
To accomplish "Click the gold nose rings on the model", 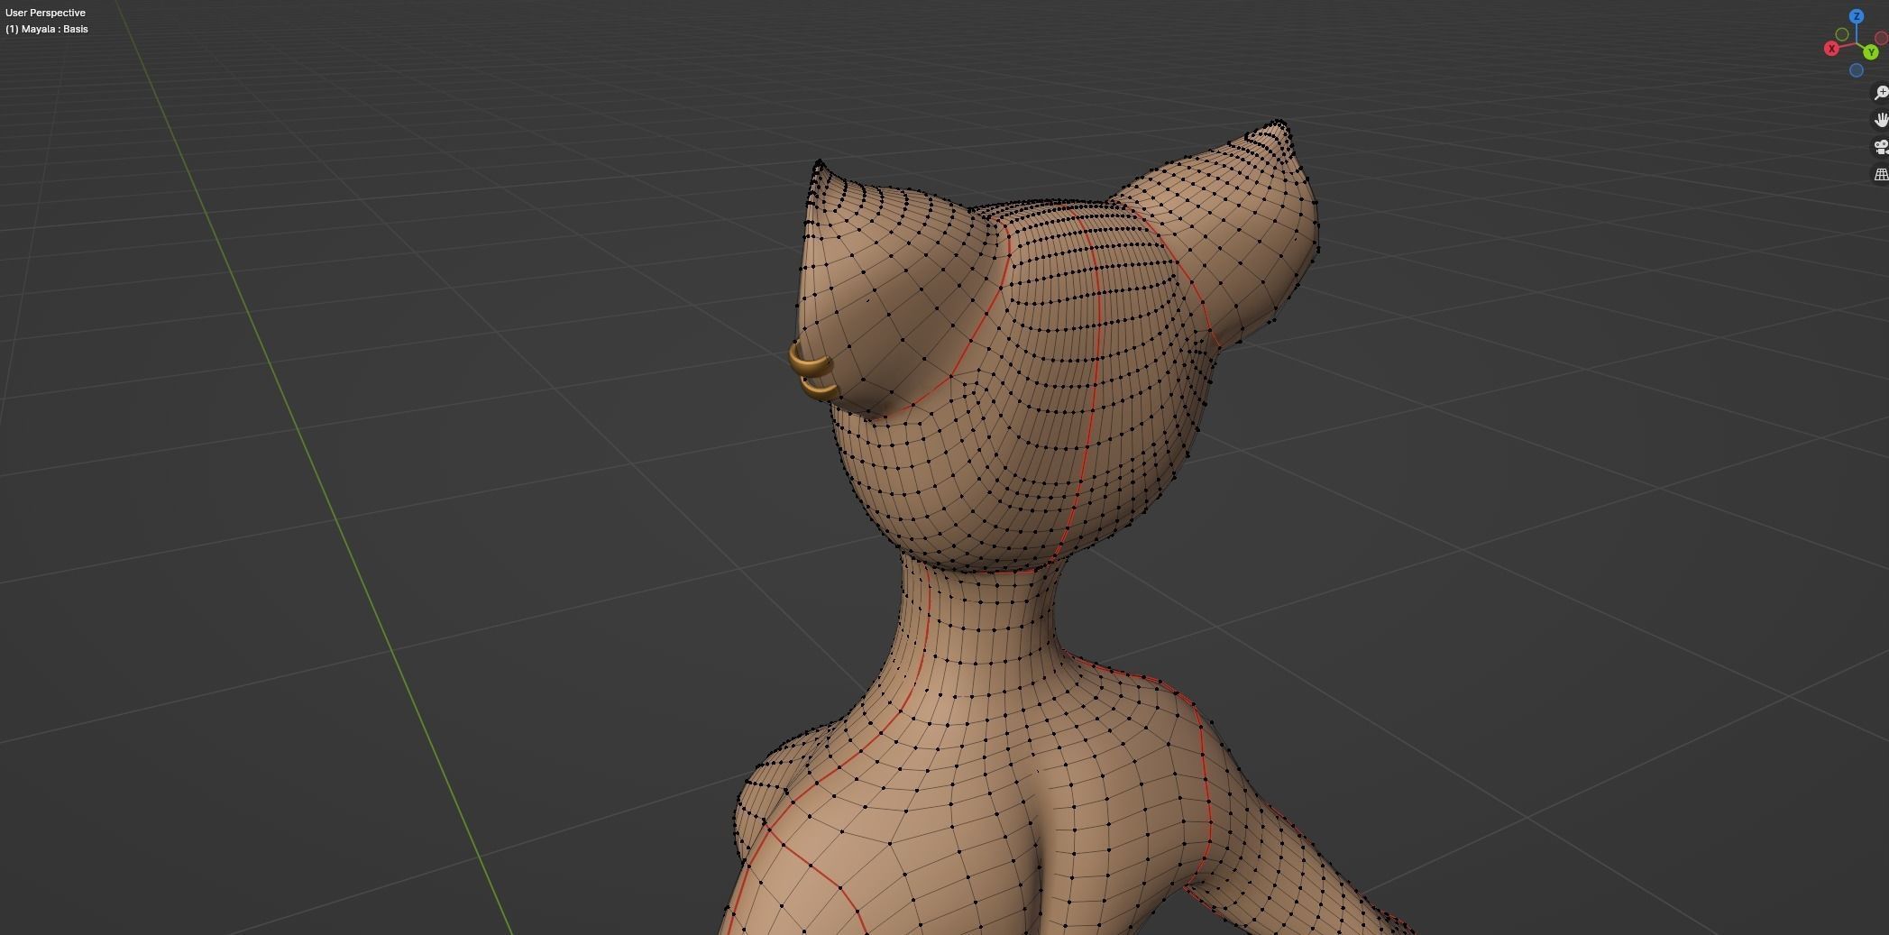I will tap(812, 372).
